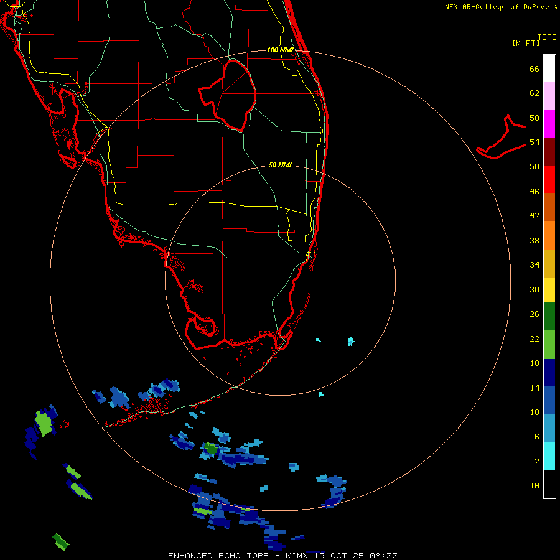
Task: Click the 08:37 timestamp
Action: pyautogui.click(x=383, y=556)
